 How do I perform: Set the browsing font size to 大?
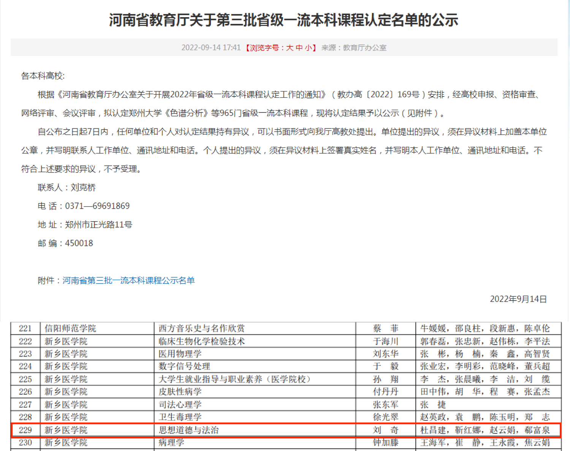(x=290, y=48)
